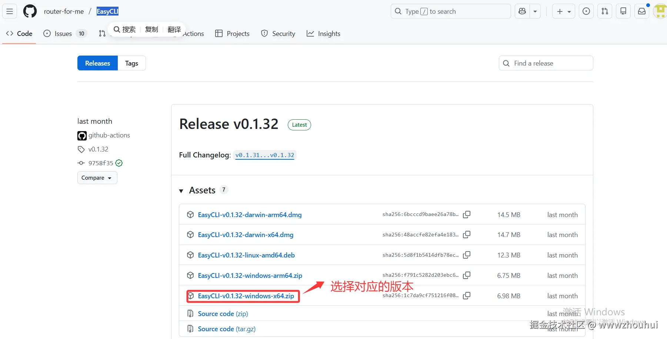Open the Projects tab
The image size is (667, 339).
pyautogui.click(x=232, y=33)
